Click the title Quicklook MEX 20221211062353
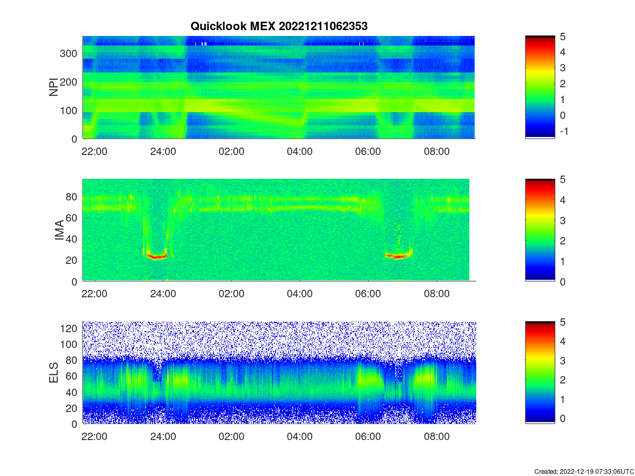The image size is (635, 476). (x=279, y=26)
